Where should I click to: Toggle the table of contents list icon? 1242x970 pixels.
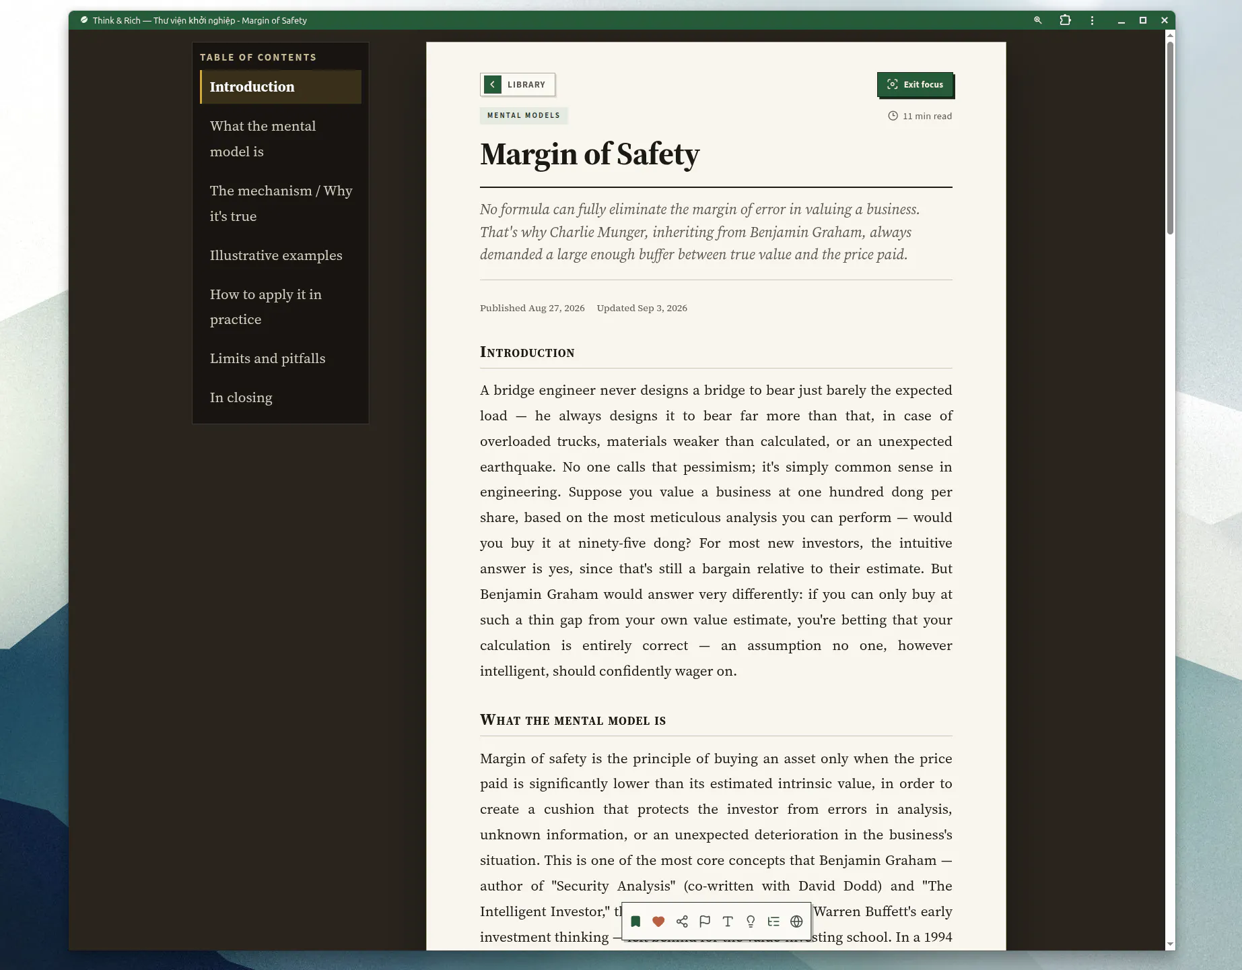773,922
